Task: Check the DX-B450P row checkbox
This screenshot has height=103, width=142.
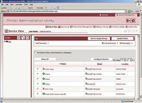Action: (38, 84)
